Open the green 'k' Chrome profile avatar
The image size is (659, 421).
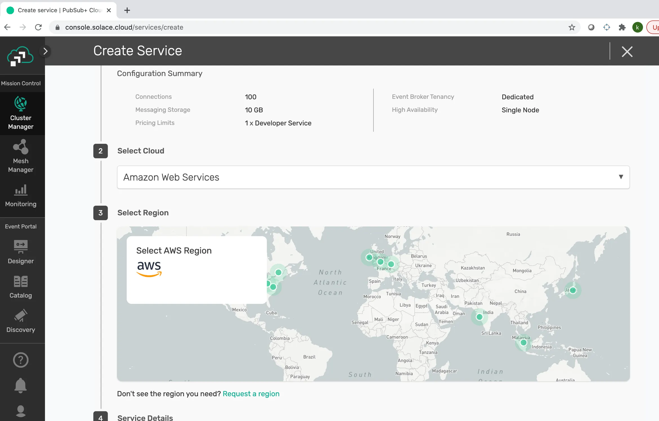pos(637,27)
